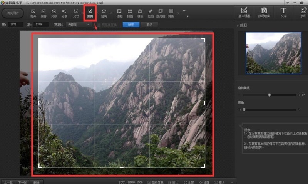This screenshot has width=308, height=184.
Task: Switch to the Basic Adjust (基本调整) tab
Action: [x=243, y=13]
